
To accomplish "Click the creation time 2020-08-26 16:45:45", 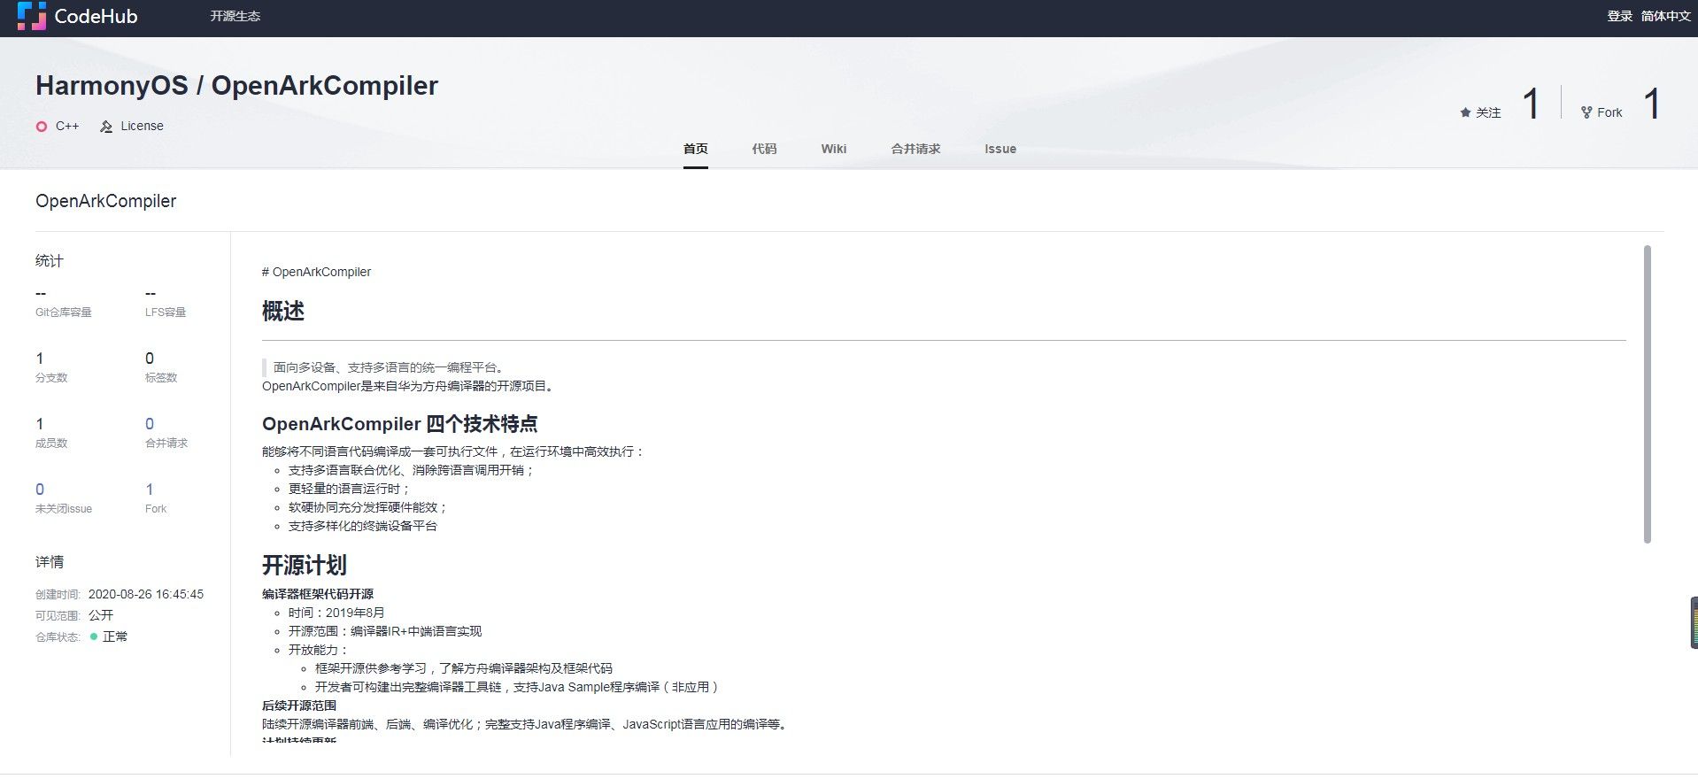I will pos(146,595).
